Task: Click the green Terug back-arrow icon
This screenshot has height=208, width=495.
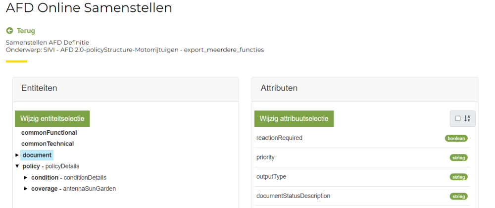Action: [x=9, y=31]
